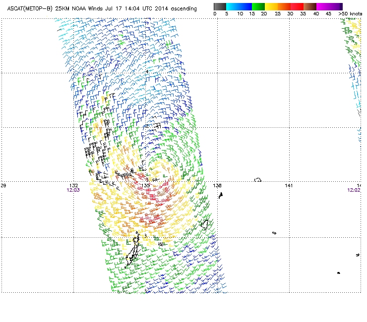Click the word 'ascending' in the header

click(x=183, y=9)
